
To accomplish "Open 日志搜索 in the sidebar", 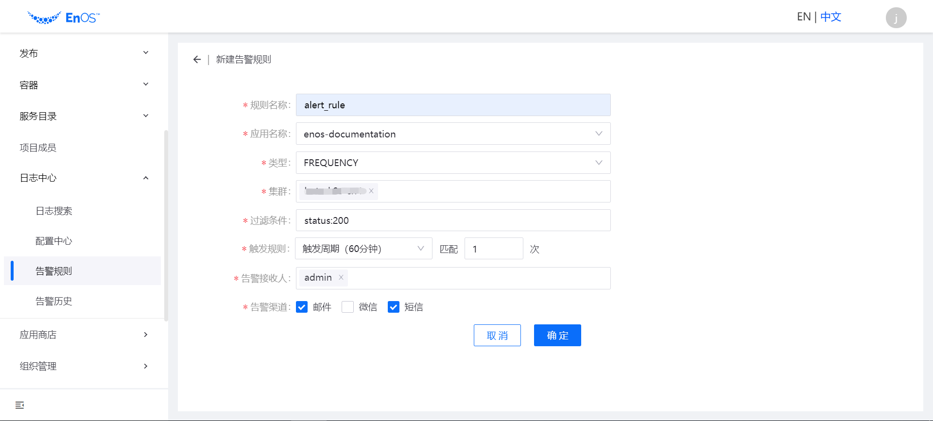I will click(54, 211).
